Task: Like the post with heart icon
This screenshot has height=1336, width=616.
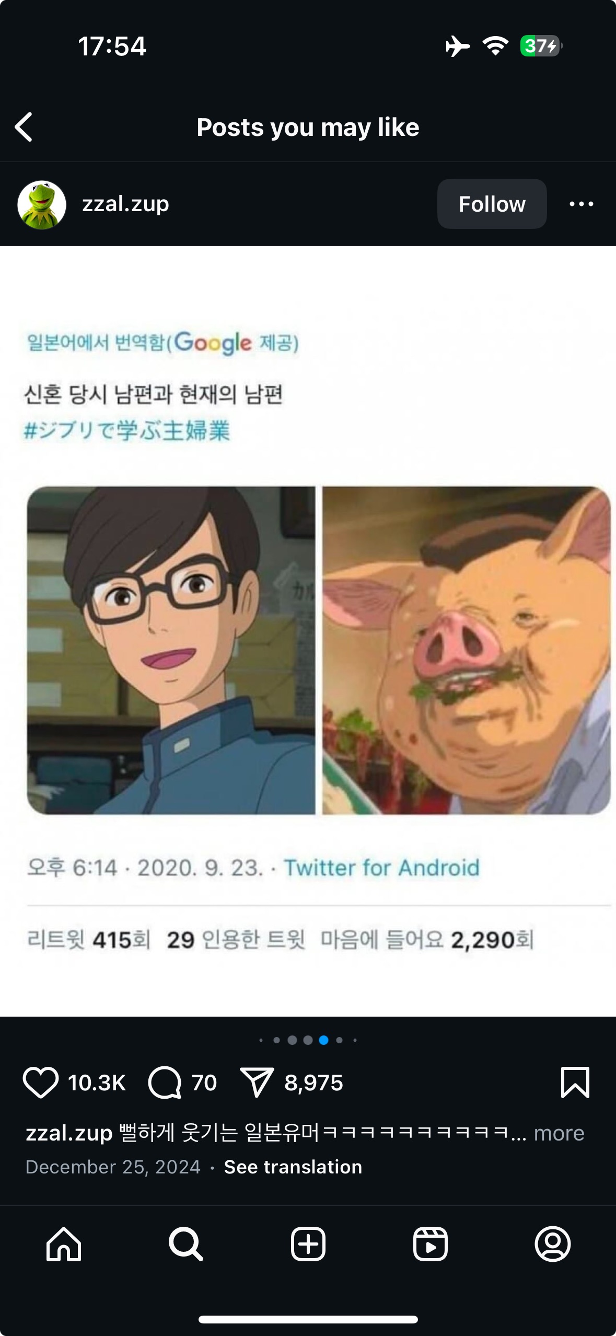Action: [x=41, y=1082]
